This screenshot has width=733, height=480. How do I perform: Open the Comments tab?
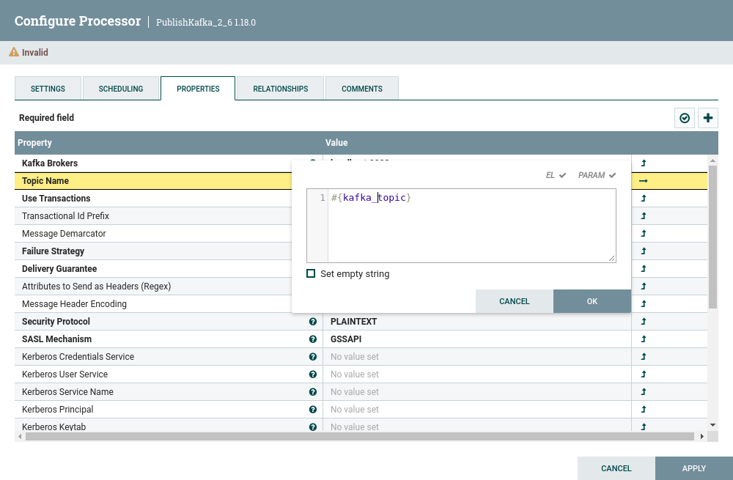click(x=362, y=89)
